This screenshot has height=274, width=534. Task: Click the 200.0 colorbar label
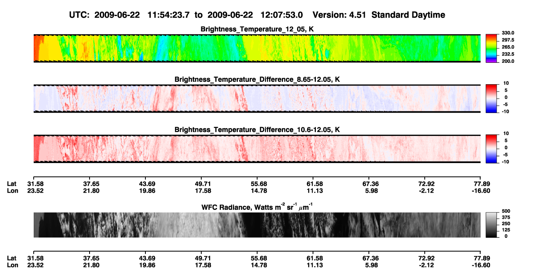click(x=509, y=61)
